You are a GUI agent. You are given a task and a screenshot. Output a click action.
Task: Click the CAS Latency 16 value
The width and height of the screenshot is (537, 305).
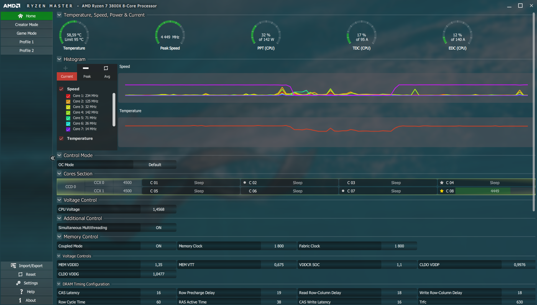[158, 293]
